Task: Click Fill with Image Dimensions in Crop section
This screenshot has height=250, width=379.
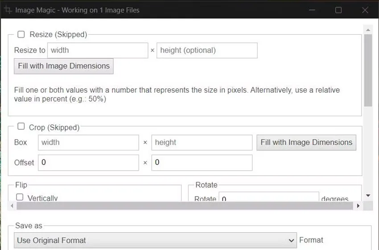Action: (306, 143)
